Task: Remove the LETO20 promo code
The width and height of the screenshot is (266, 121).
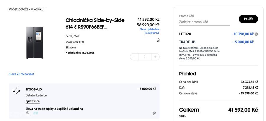Action: click(256, 34)
